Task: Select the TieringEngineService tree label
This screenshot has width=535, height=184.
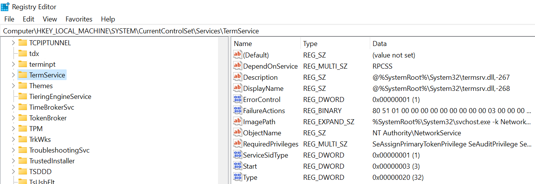Action: click(x=60, y=96)
